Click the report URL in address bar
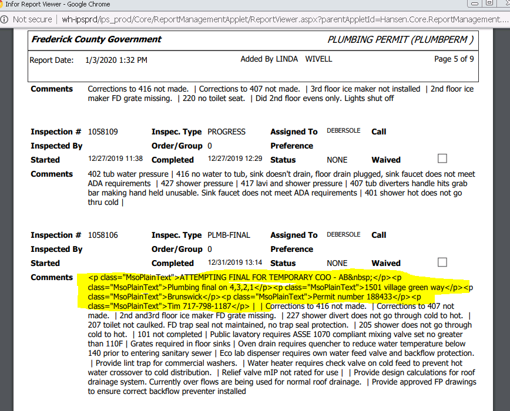The width and height of the screenshot is (510, 411). click(285, 19)
